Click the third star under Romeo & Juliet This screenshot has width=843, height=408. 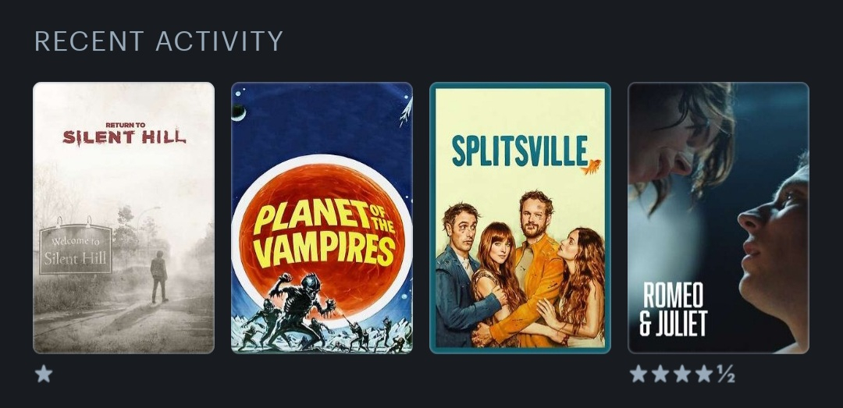point(682,374)
